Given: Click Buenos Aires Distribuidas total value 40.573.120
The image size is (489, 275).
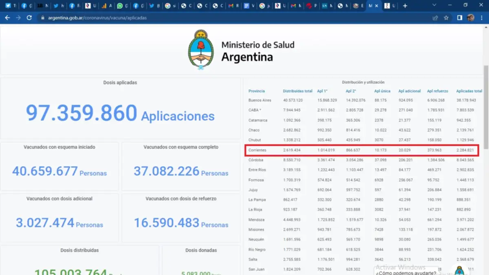Looking at the screenshot, I should click(293, 100).
